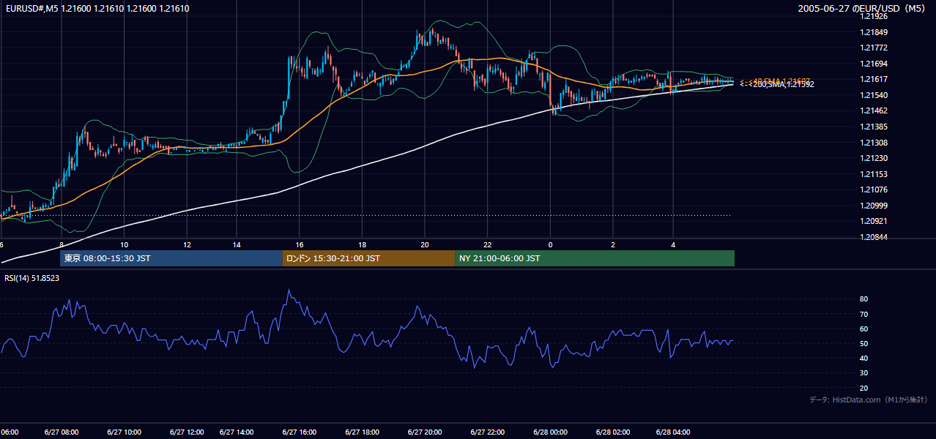The image size is (936, 439).
Task: Click the bottom time label 6/27 16:00
Action: tap(300, 432)
